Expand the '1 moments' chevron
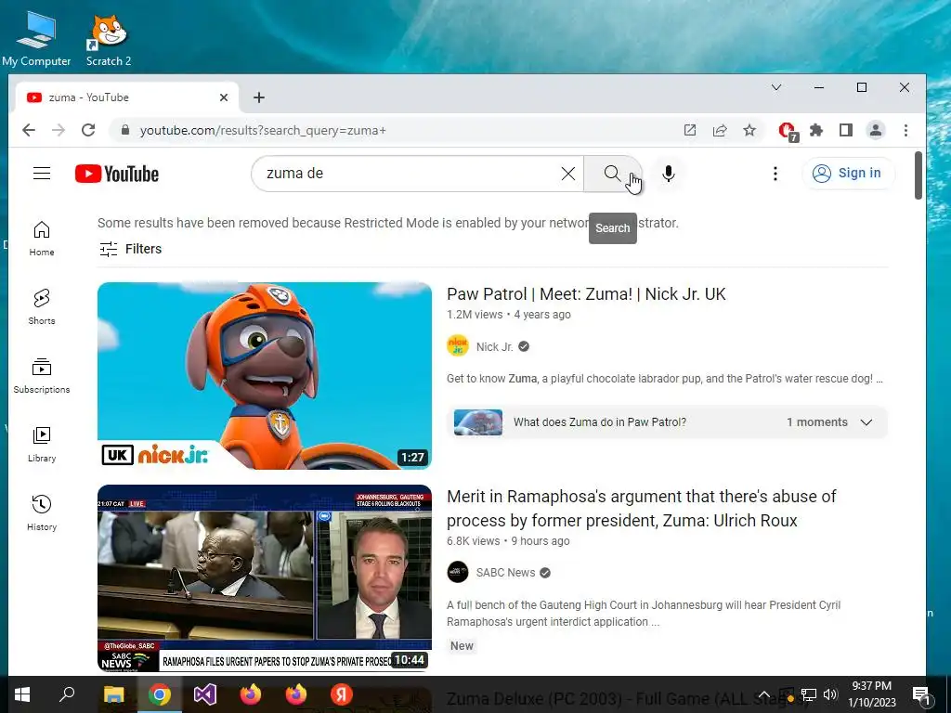 coord(866,422)
